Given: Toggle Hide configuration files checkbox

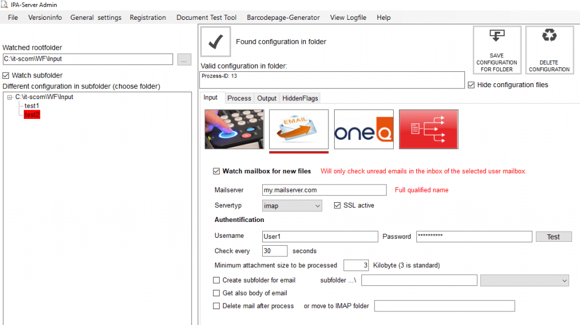Looking at the screenshot, I should pyautogui.click(x=471, y=85).
